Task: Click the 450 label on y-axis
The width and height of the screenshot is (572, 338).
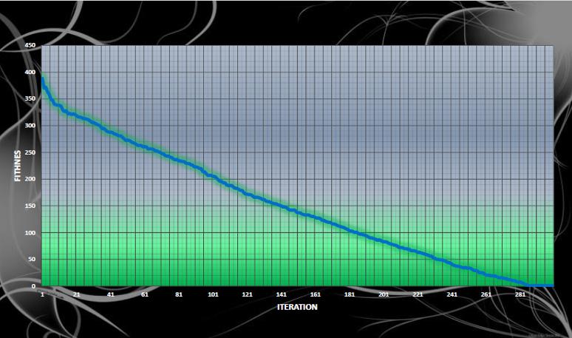Action: pos(30,46)
